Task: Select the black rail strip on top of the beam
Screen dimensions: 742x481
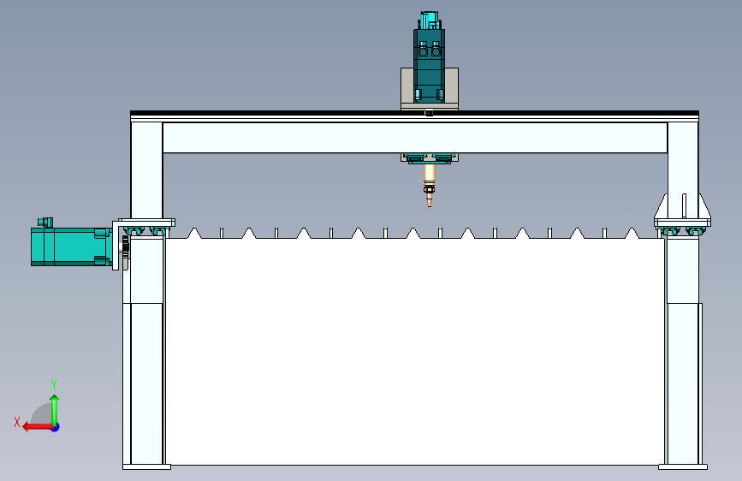Action: point(414,113)
